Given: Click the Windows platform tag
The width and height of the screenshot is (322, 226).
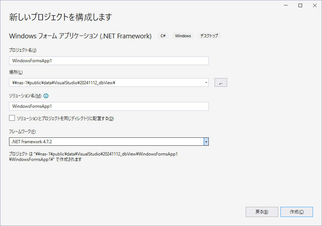Looking at the screenshot, I should tap(183, 36).
